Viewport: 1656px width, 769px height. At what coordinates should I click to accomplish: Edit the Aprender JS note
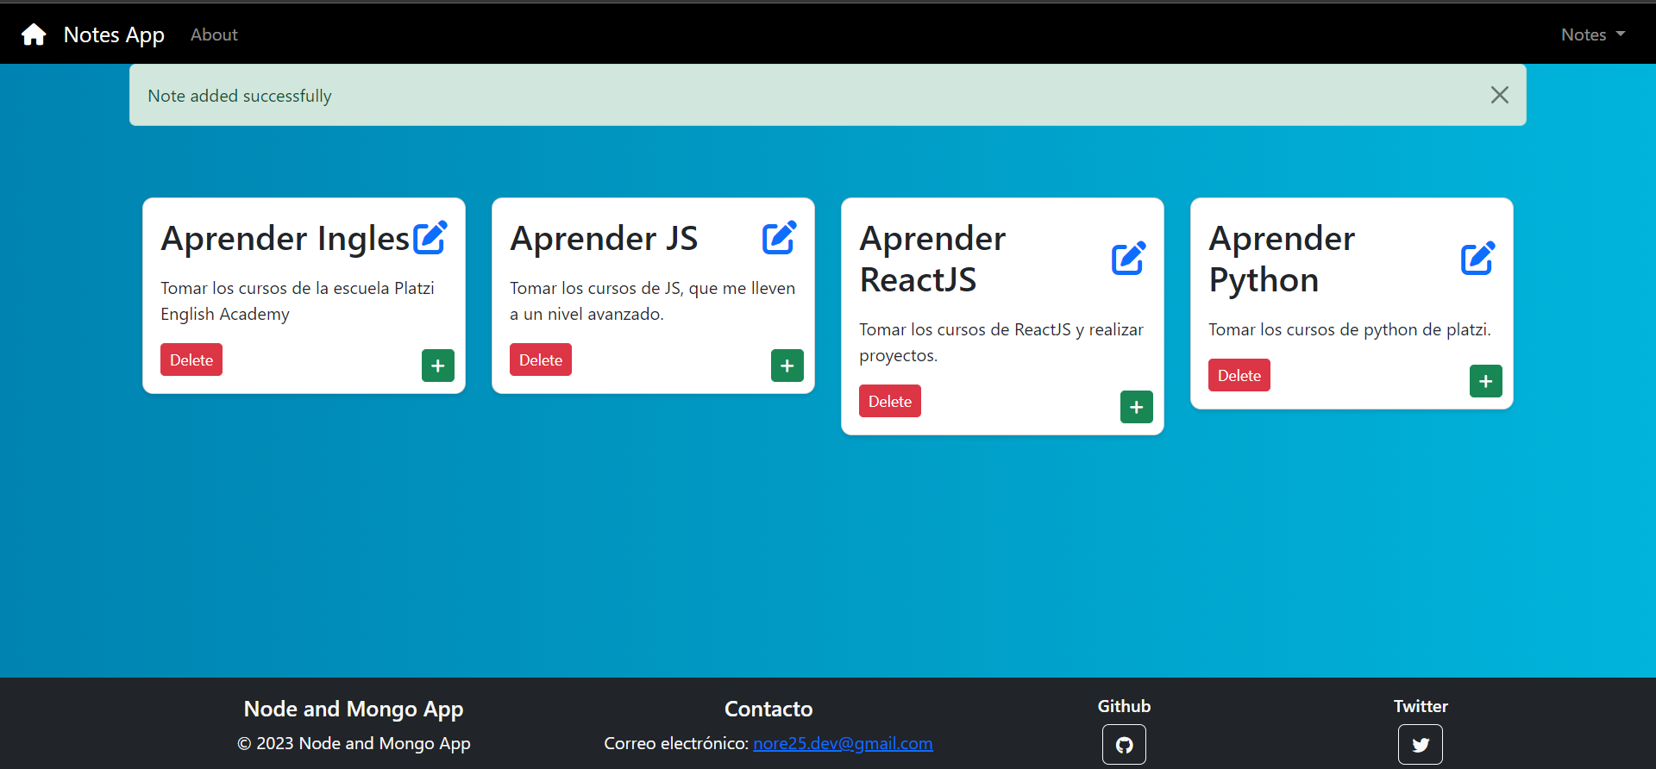point(779,238)
